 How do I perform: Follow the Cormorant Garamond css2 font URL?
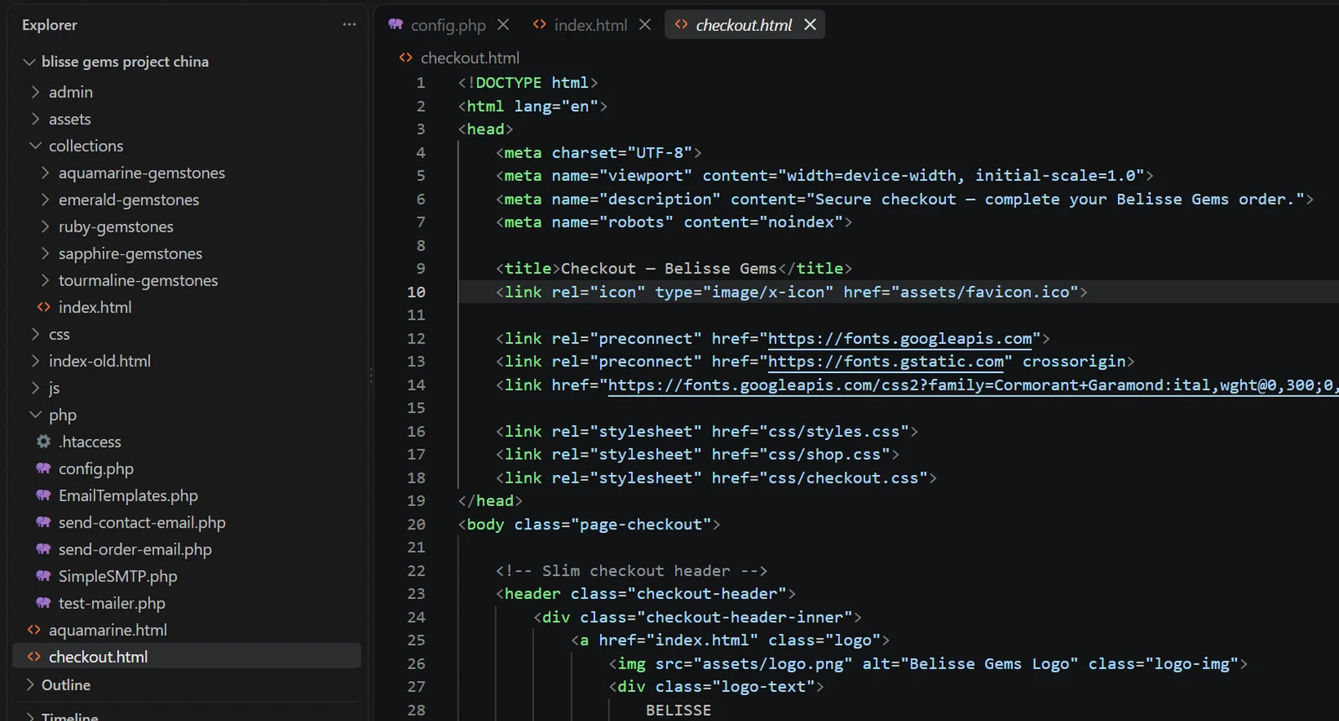click(x=972, y=385)
